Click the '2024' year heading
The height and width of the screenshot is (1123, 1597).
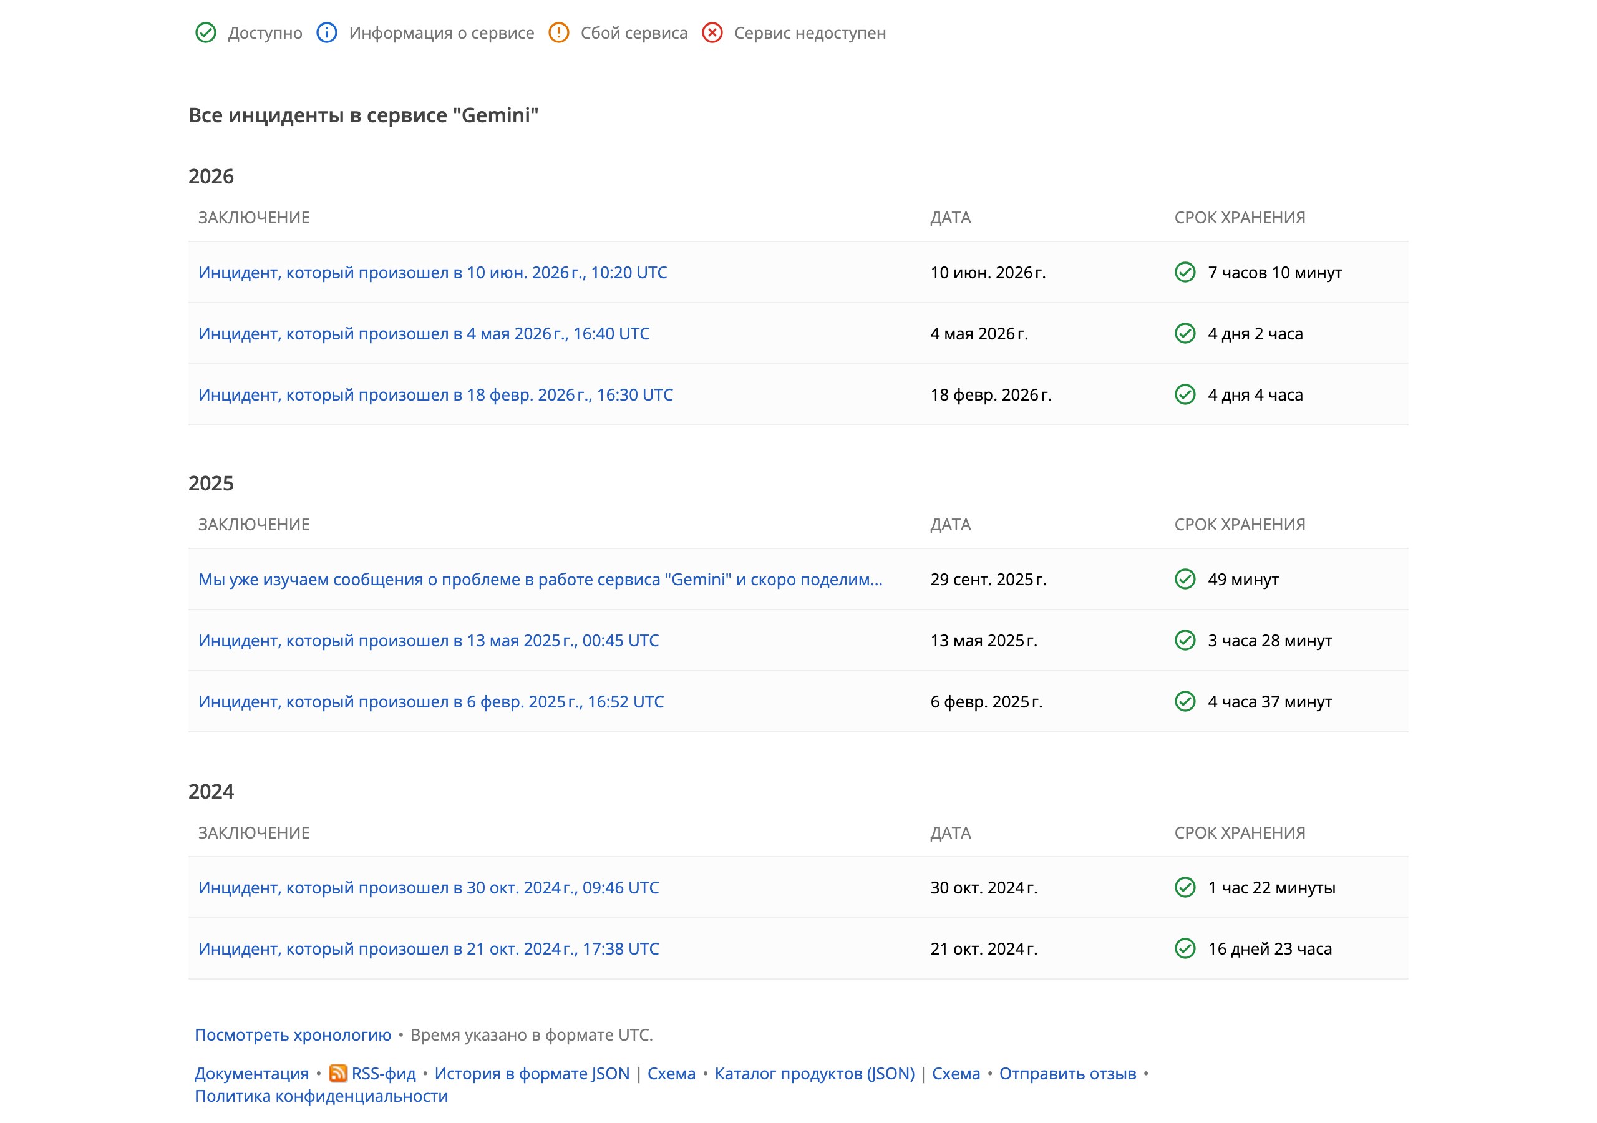tap(211, 791)
